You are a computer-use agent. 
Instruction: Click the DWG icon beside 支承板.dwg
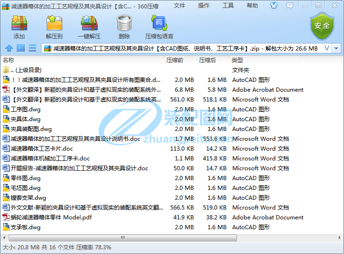(6, 227)
